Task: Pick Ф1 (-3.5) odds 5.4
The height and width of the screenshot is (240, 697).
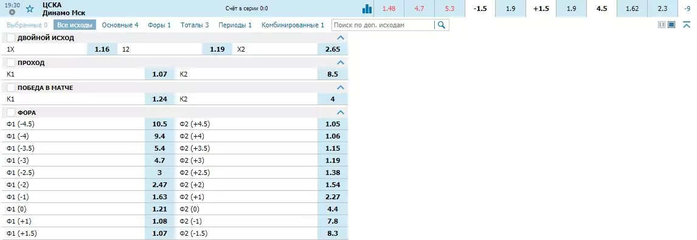Action: 159,148
